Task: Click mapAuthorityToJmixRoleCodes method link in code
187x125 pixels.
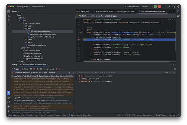Action: (x=123, y=32)
